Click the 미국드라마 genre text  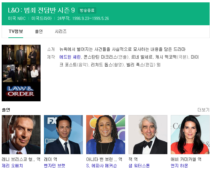point(42,19)
